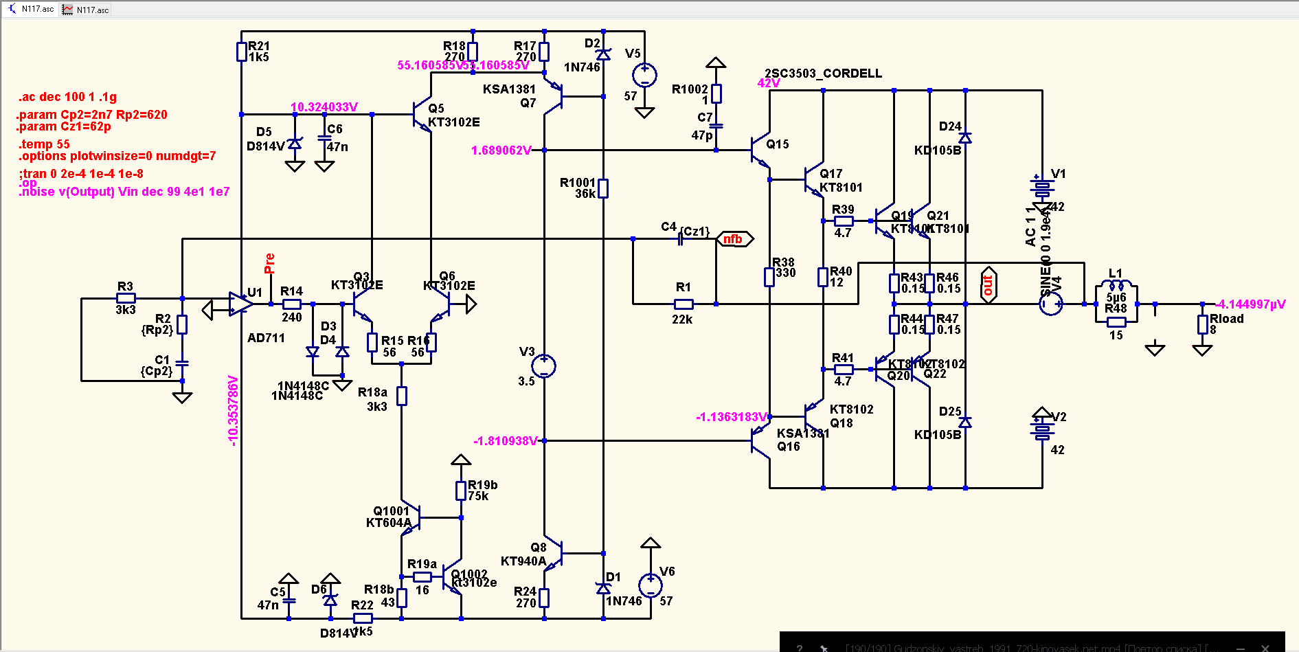Screen dimensions: 1299x652
Task: Select capacitor C1 {Cp2}
Action: [182, 363]
